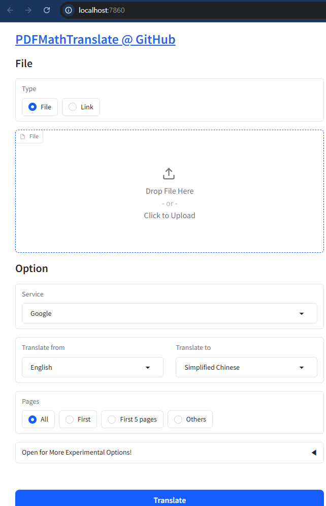The image size is (326, 506).
Task: Choose First page radio option
Action: [78, 419]
